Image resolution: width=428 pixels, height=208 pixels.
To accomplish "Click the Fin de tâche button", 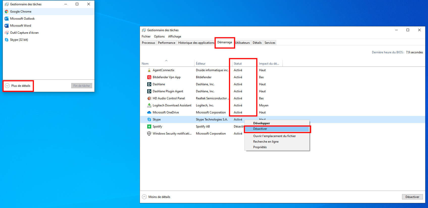I will 82,86.
